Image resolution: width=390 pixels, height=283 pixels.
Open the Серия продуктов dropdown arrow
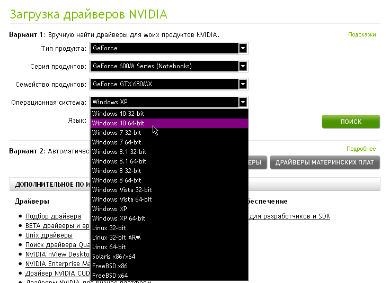(x=243, y=66)
